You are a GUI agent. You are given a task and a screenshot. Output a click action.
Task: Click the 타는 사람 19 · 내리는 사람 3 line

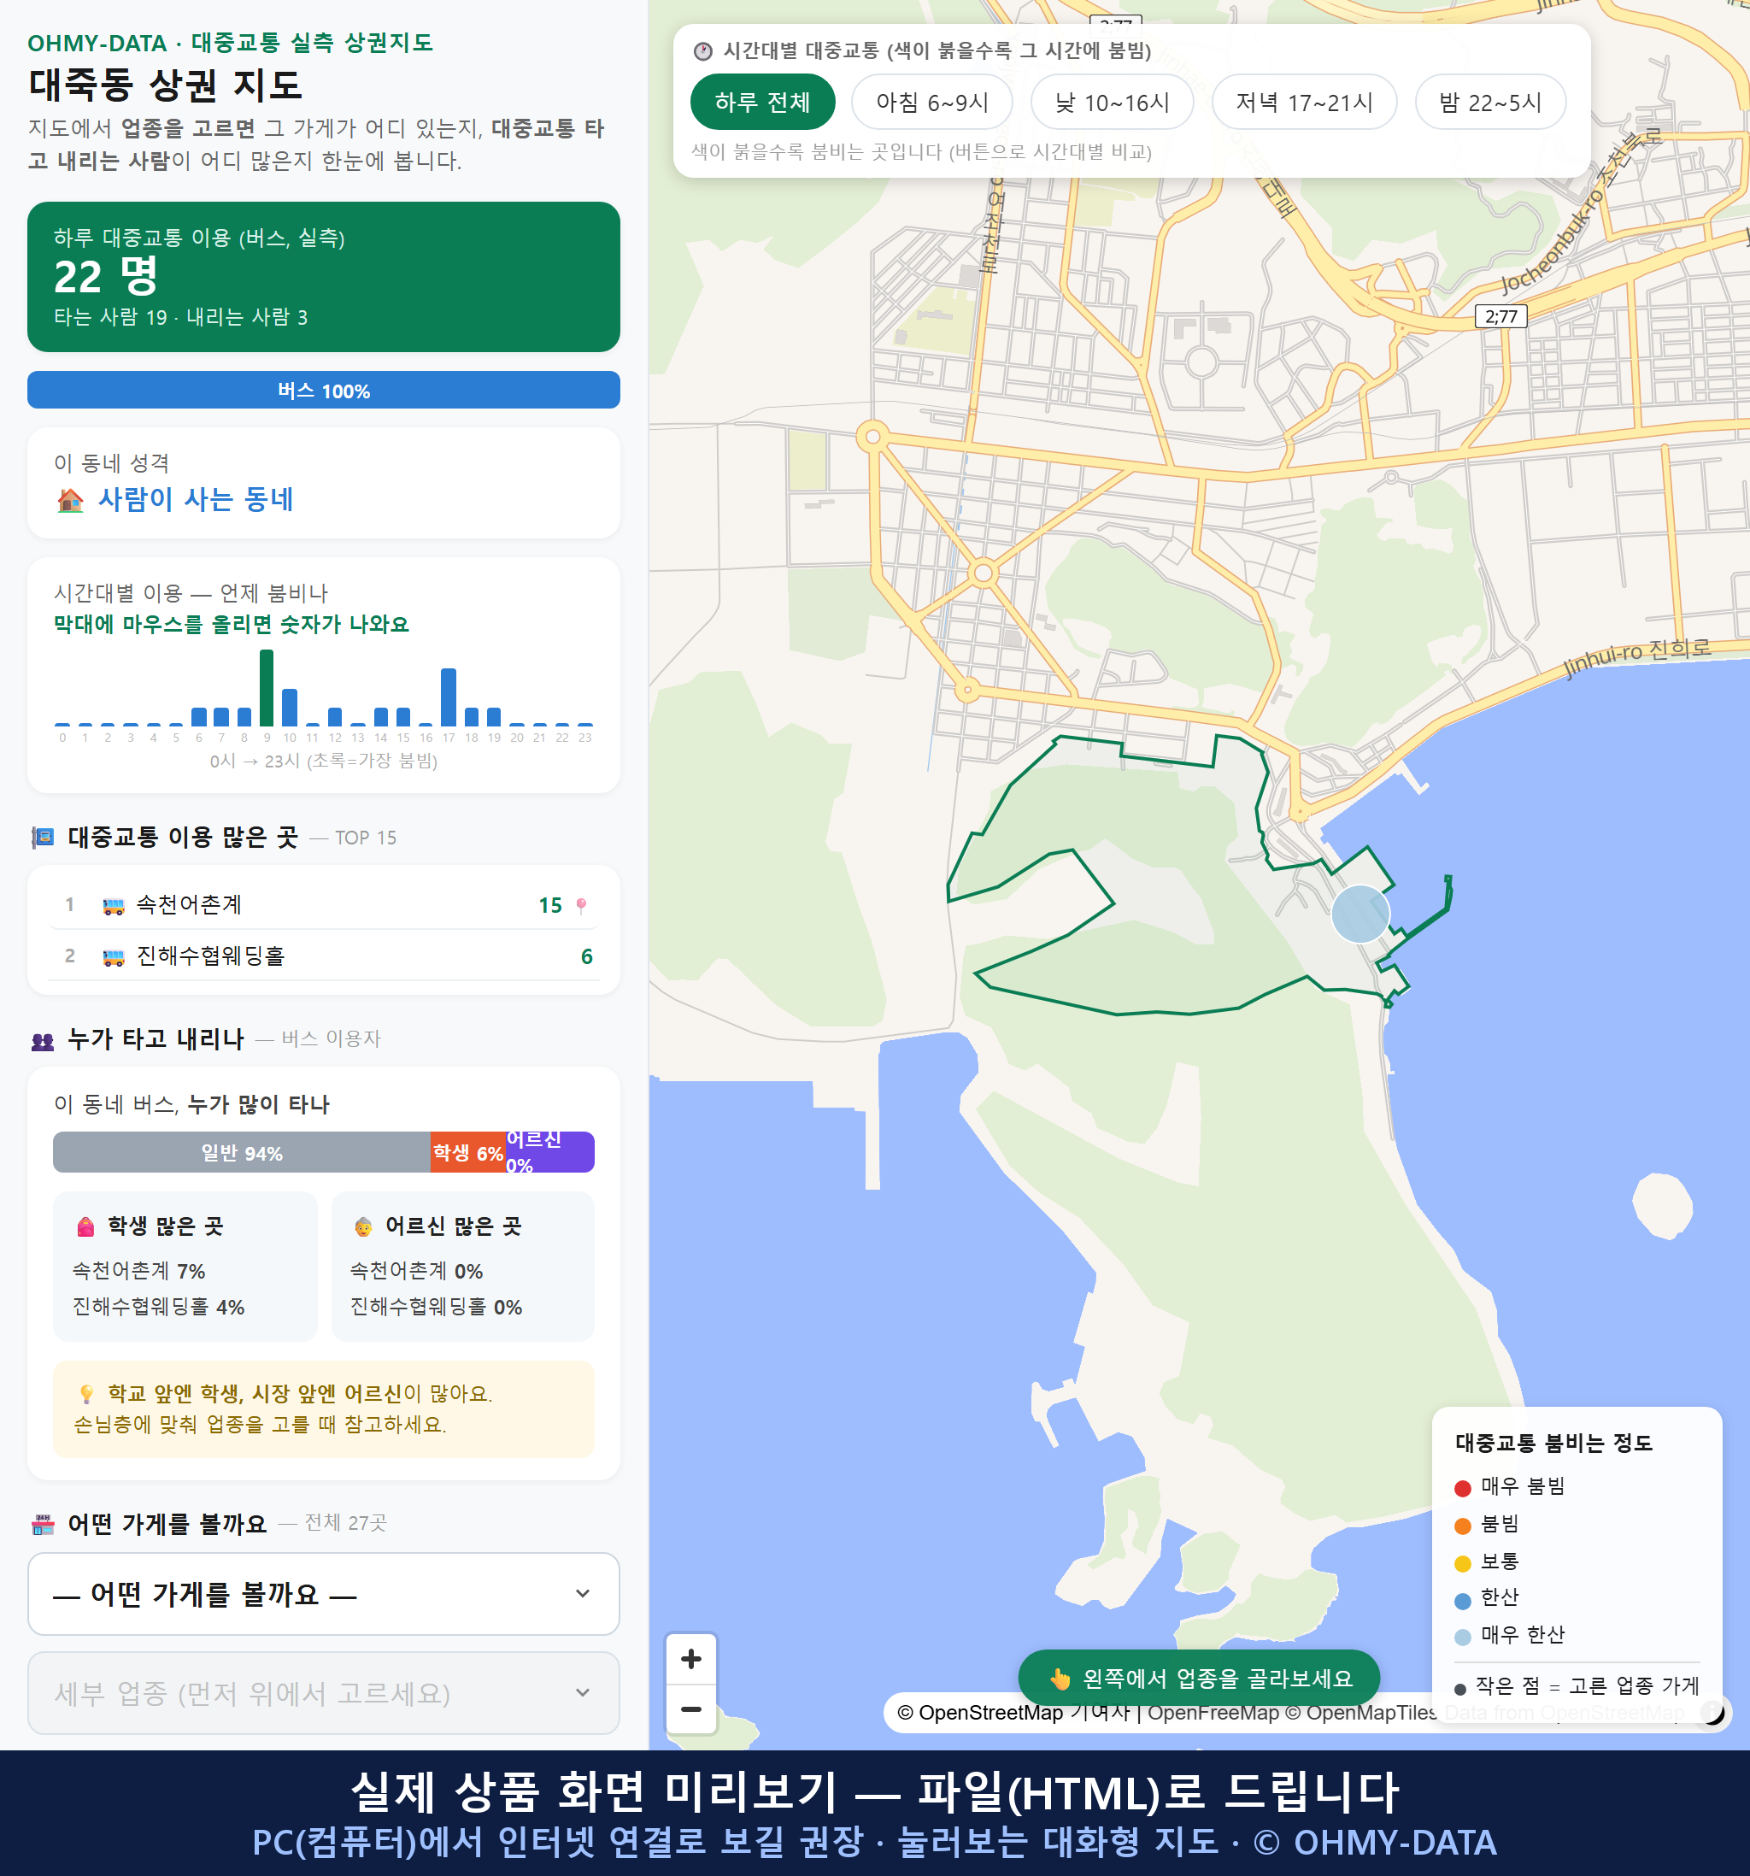[180, 317]
